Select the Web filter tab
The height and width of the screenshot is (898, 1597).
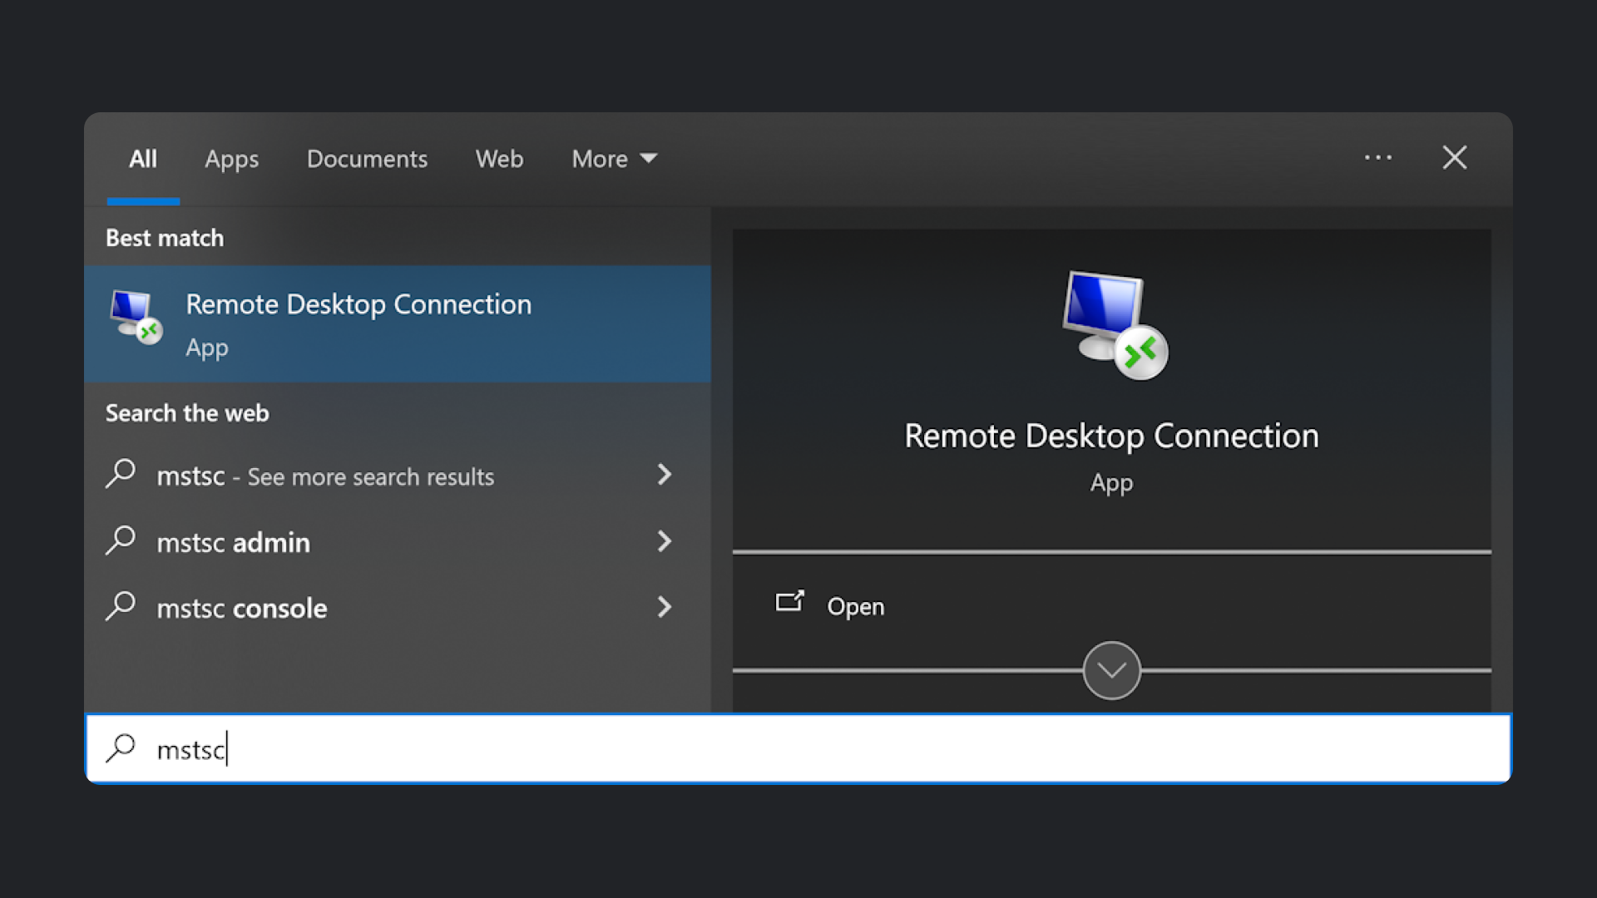click(499, 159)
